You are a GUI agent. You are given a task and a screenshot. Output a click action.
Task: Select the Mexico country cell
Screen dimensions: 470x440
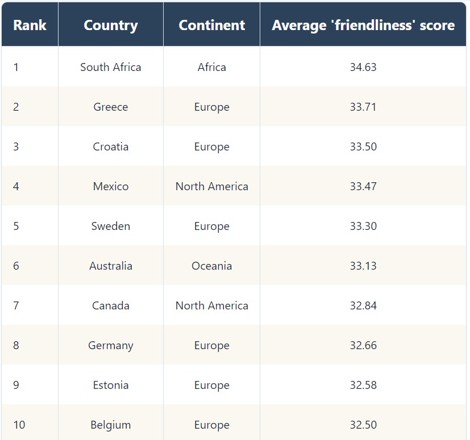[111, 187]
